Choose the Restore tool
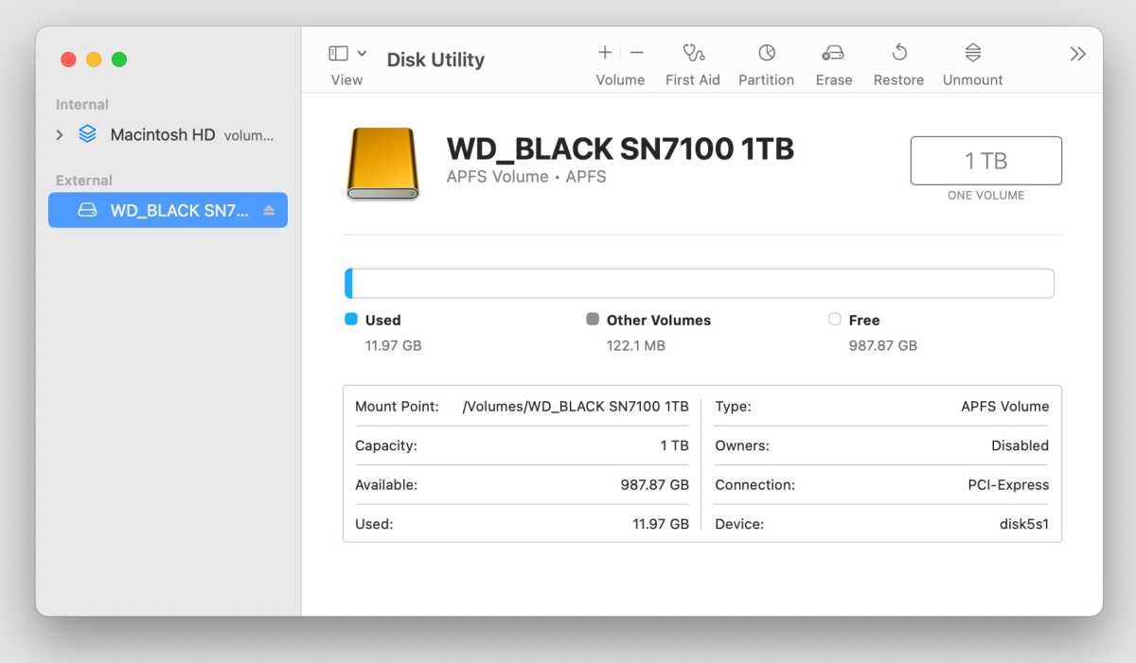This screenshot has width=1136, height=663. pos(899,53)
